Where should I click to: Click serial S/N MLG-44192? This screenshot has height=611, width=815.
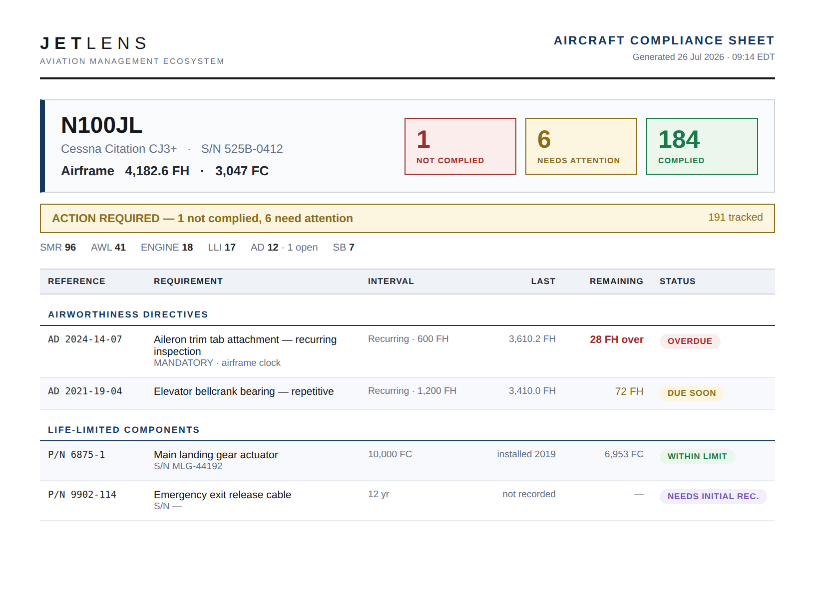click(188, 466)
